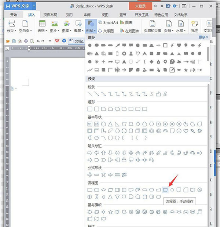Insert a comment with 批注
220x227 pixels.
click(x=195, y=26)
